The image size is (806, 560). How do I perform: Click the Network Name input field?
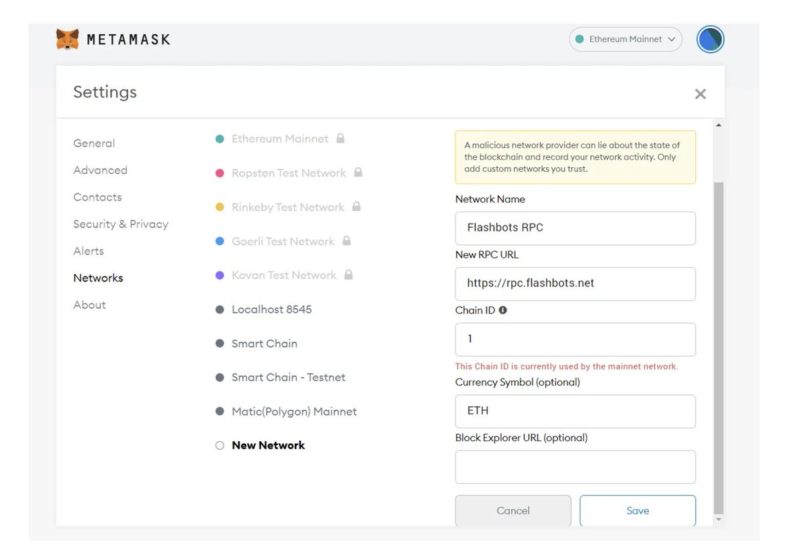(x=576, y=228)
